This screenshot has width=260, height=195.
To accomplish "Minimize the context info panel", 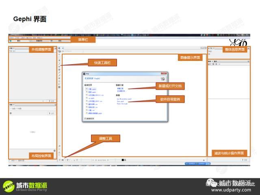I will click(248, 48).
